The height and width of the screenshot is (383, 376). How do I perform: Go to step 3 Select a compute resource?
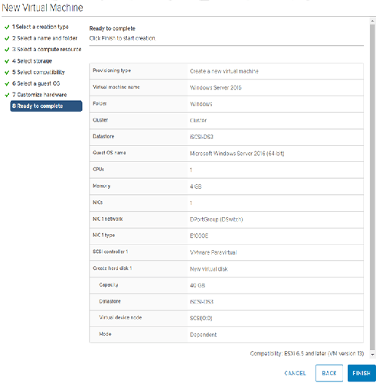[x=47, y=49]
